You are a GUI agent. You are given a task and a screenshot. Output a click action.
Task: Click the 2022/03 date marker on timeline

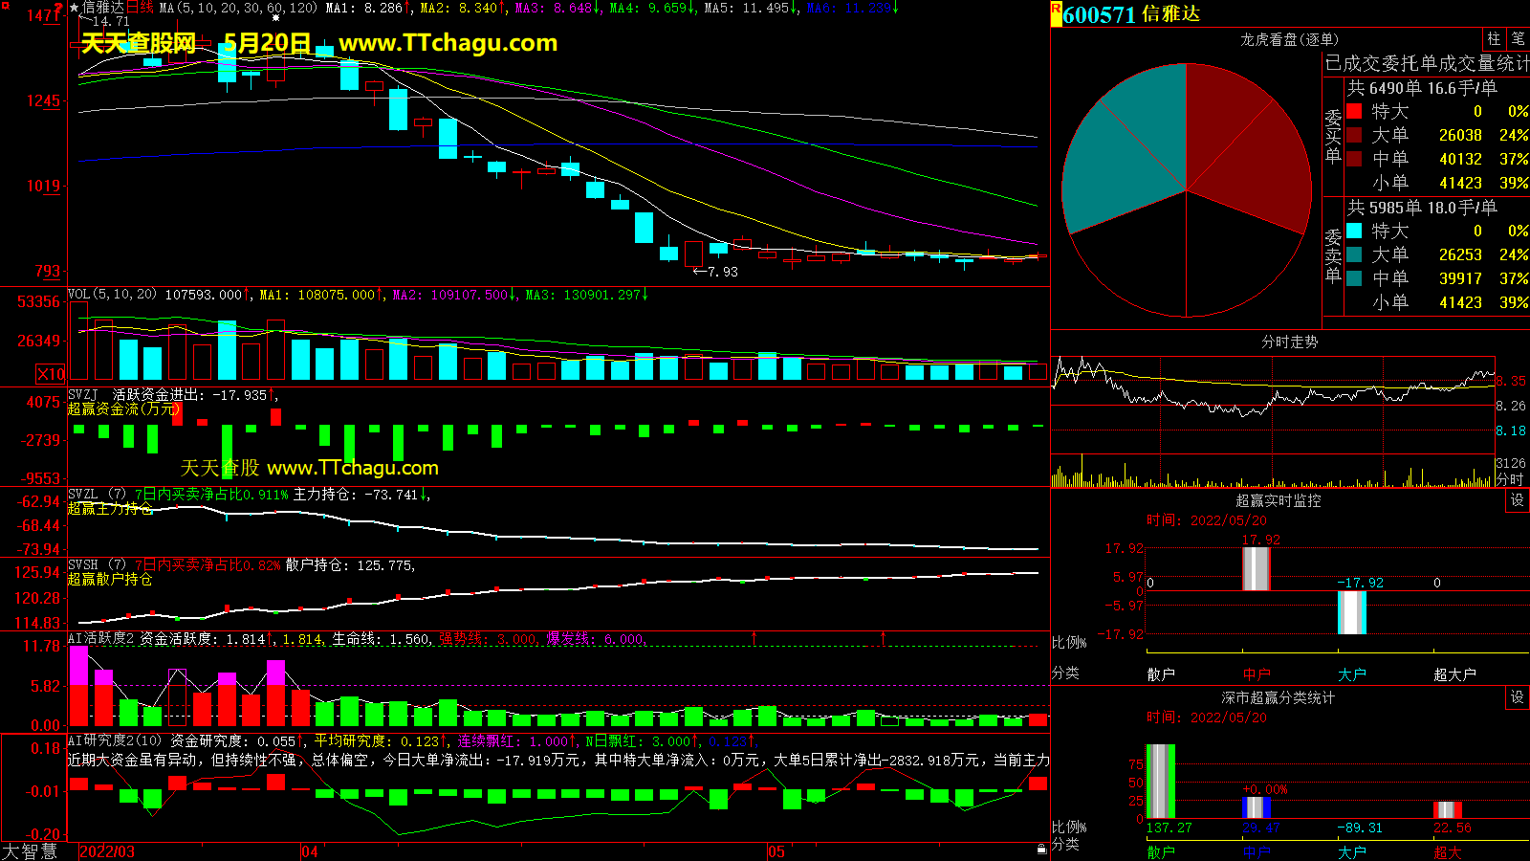pos(107,851)
